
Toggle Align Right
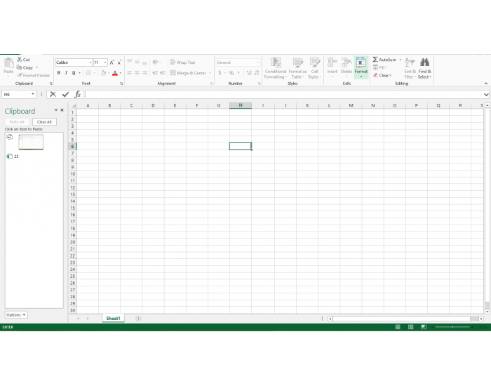144,73
